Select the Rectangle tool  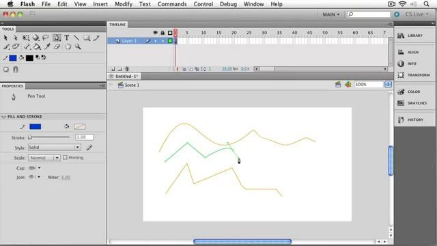[87, 38]
